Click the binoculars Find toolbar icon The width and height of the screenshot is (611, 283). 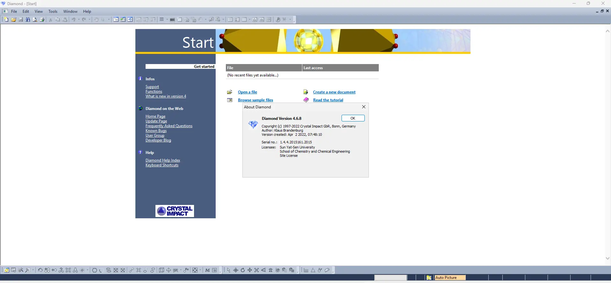tap(28, 19)
